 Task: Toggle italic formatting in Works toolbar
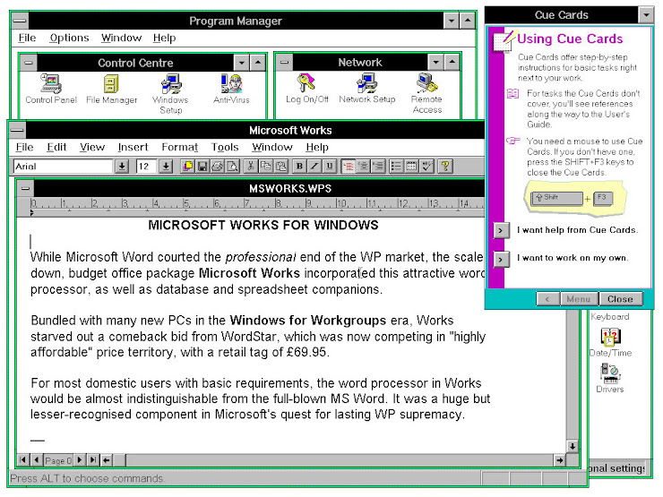click(x=314, y=166)
